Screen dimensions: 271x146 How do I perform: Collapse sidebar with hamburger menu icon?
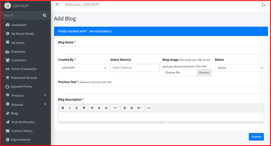pos(57,5)
